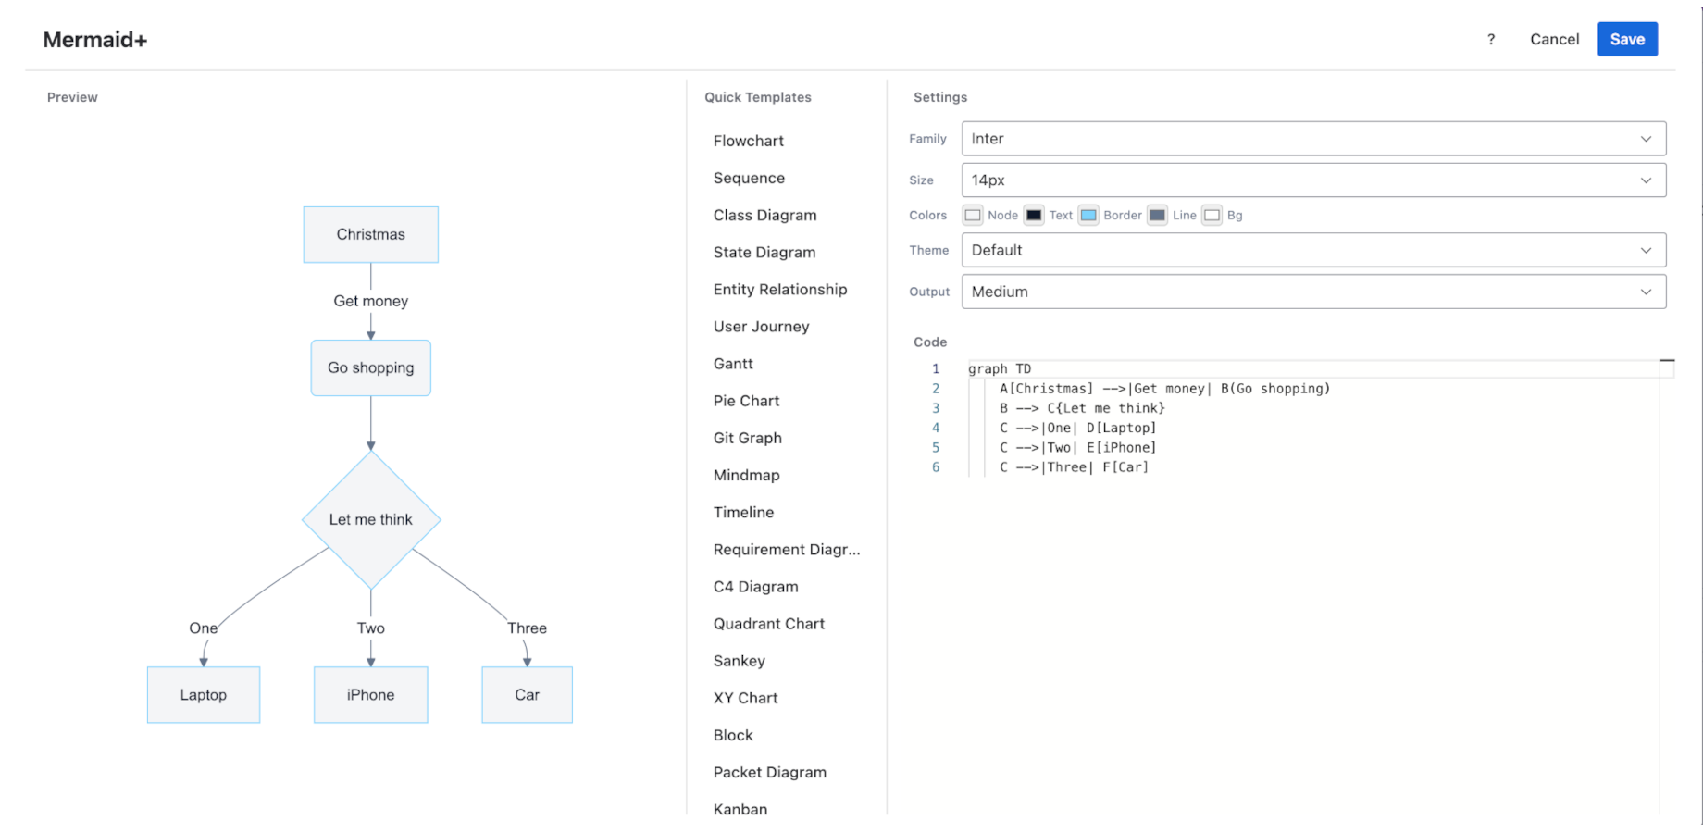Pick the Border color swatch
Image resolution: width=1703 pixels, height=833 pixels.
1088,215
